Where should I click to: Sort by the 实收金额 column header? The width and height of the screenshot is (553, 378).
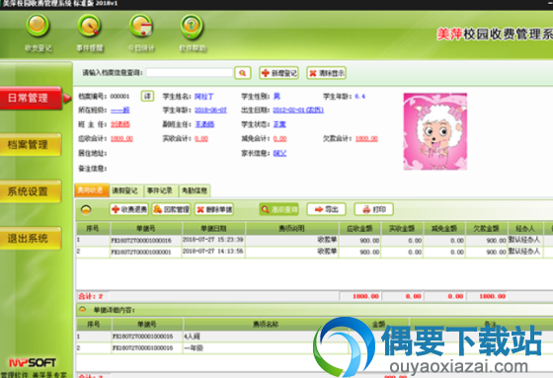click(x=402, y=229)
